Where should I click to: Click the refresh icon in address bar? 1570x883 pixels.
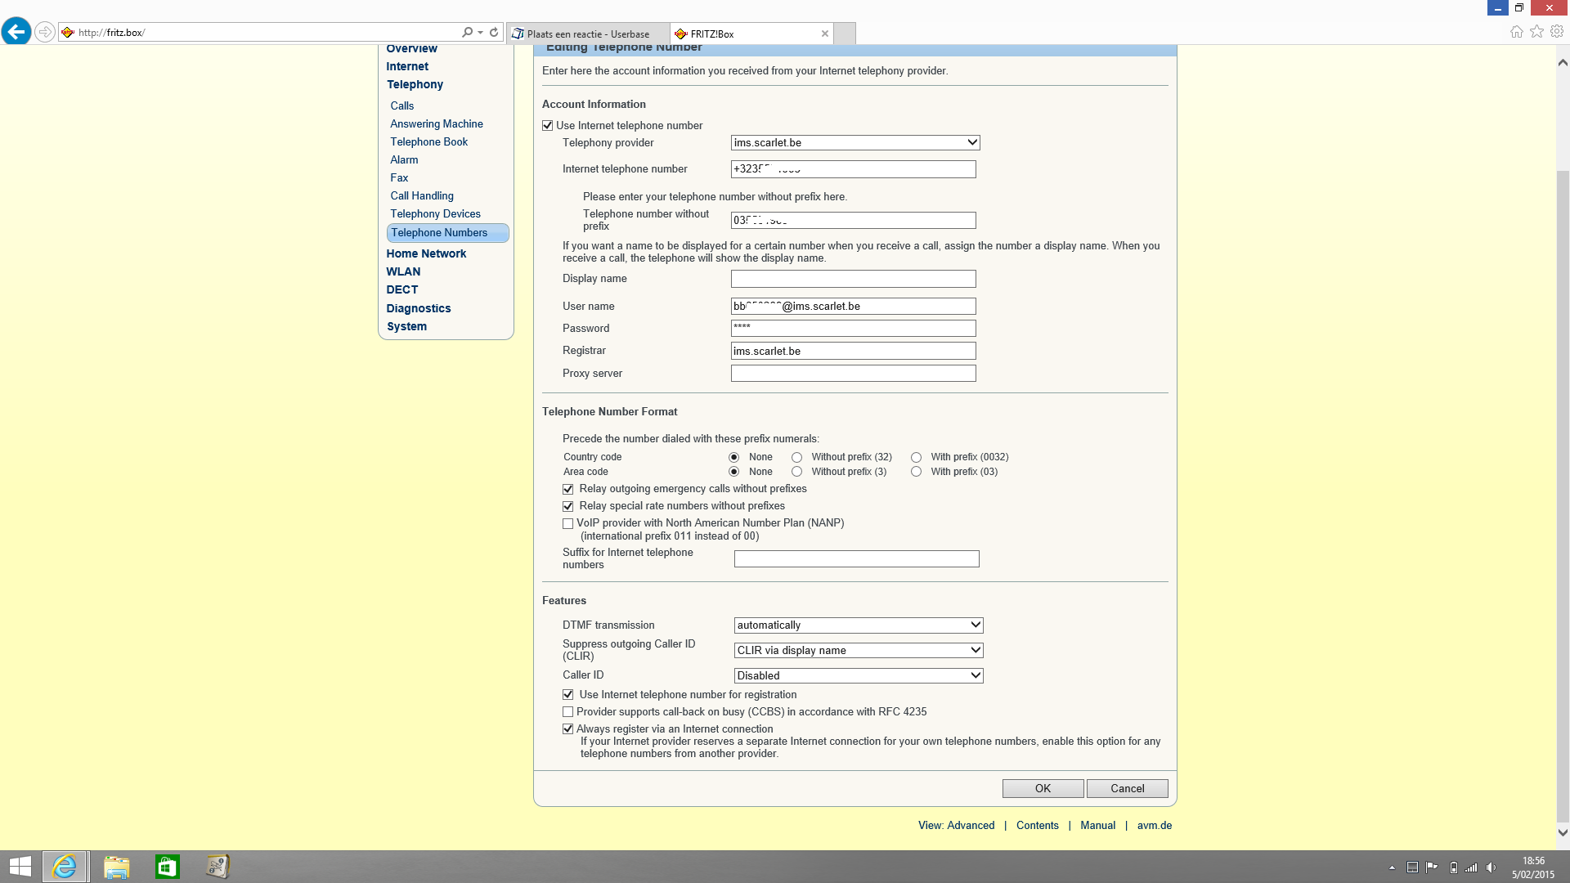tap(494, 33)
